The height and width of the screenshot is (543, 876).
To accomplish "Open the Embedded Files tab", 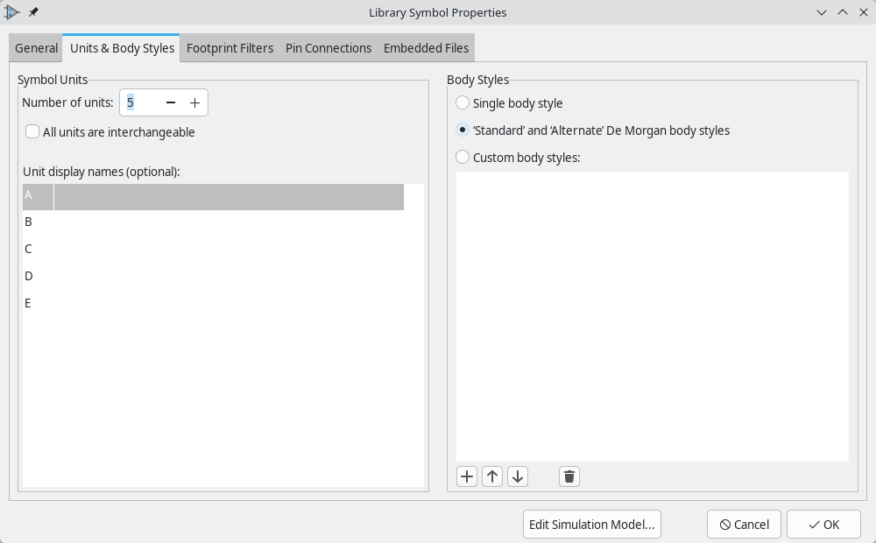I will point(426,48).
